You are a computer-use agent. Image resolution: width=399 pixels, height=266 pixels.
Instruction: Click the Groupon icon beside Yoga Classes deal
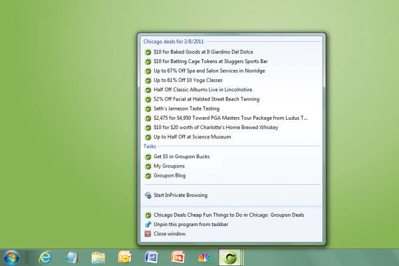coord(148,80)
